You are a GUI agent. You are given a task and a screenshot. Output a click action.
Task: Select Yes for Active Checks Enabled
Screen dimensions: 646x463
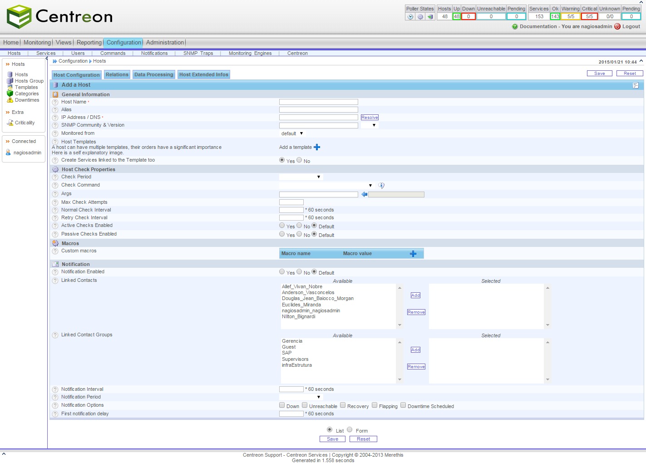(282, 225)
